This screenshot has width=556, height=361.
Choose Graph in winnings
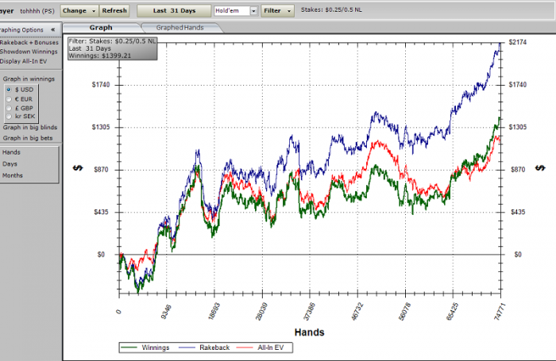pyautogui.click(x=29, y=79)
